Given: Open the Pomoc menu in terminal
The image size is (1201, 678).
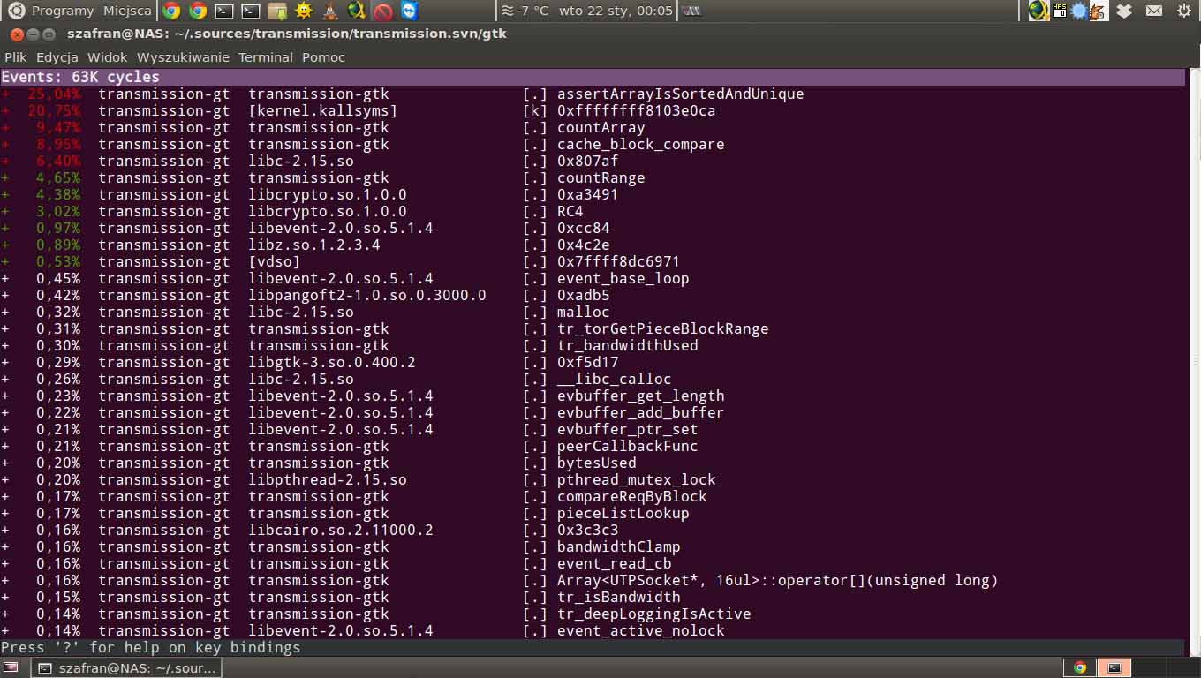Looking at the screenshot, I should (x=323, y=57).
